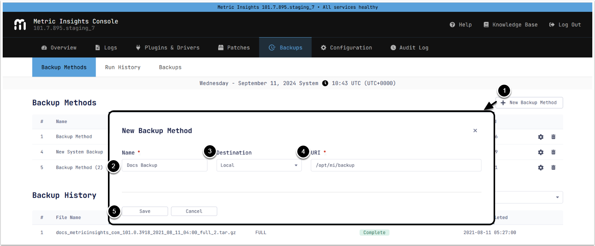The image size is (595, 246).
Task: Click the FULL backup type cell
Action: coord(261,233)
